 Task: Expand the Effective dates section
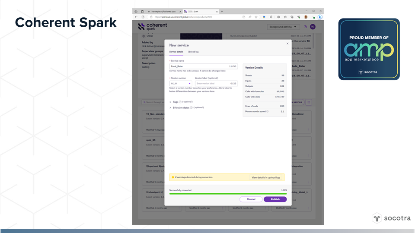170,108
